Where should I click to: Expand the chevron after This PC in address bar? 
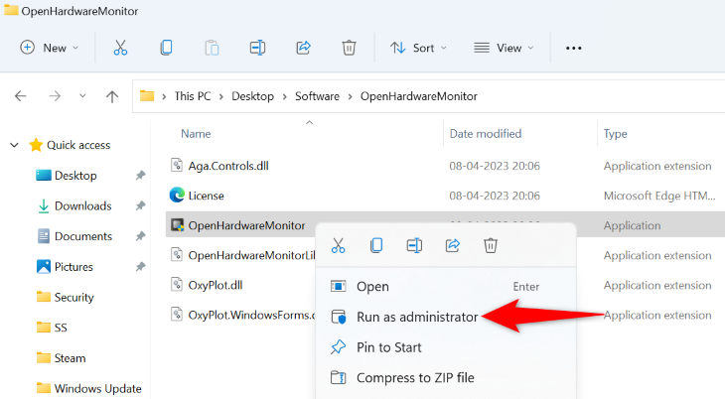(x=221, y=96)
